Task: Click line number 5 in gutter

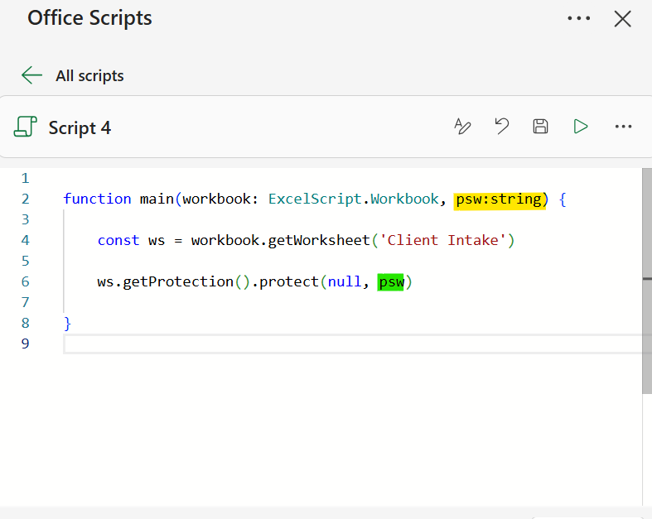Action: coord(26,262)
